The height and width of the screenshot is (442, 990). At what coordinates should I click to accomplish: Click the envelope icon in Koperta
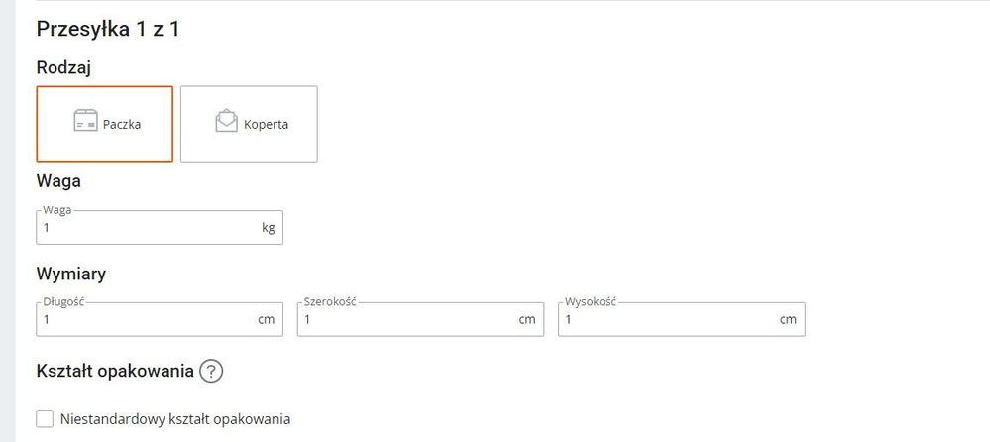coord(227,121)
